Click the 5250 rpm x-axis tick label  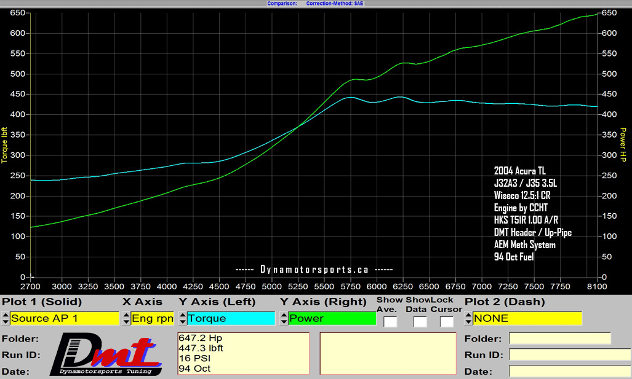[x=298, y=286]
